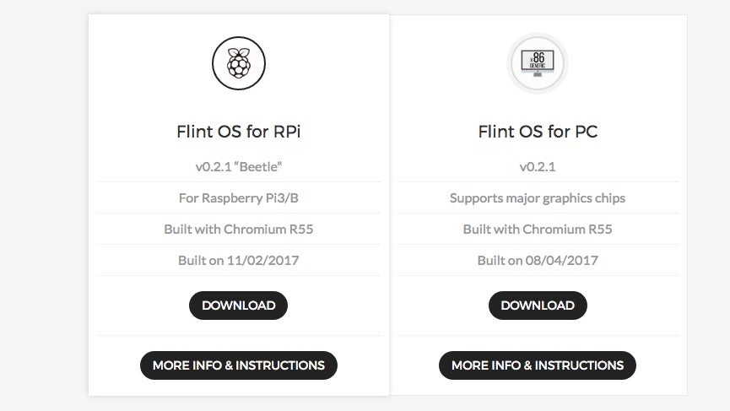Click the Built on 11/02/2017 date
The height and width of the screenshot is (411, 730).
click(239, 260)
